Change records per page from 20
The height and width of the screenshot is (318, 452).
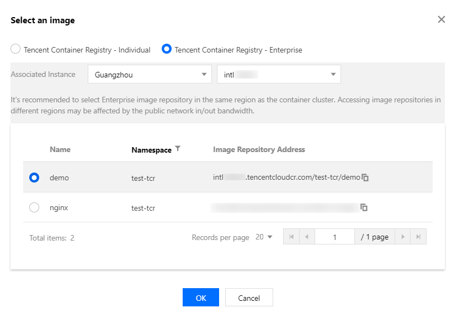tap(264, 237)
